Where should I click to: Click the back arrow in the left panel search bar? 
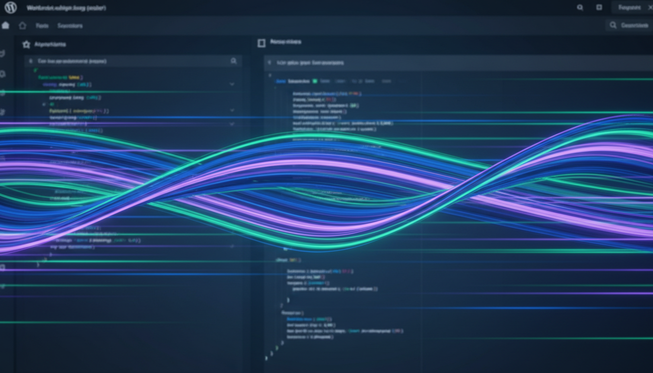point(31,62)
